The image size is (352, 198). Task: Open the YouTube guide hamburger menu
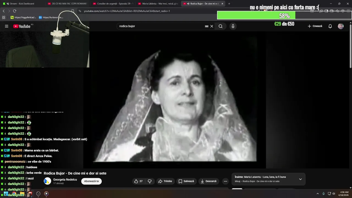(x=7, y=26)
